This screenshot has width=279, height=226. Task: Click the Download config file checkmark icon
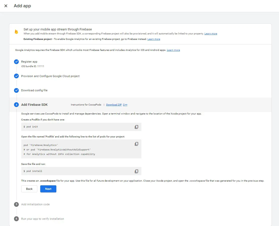click(16, 90)
